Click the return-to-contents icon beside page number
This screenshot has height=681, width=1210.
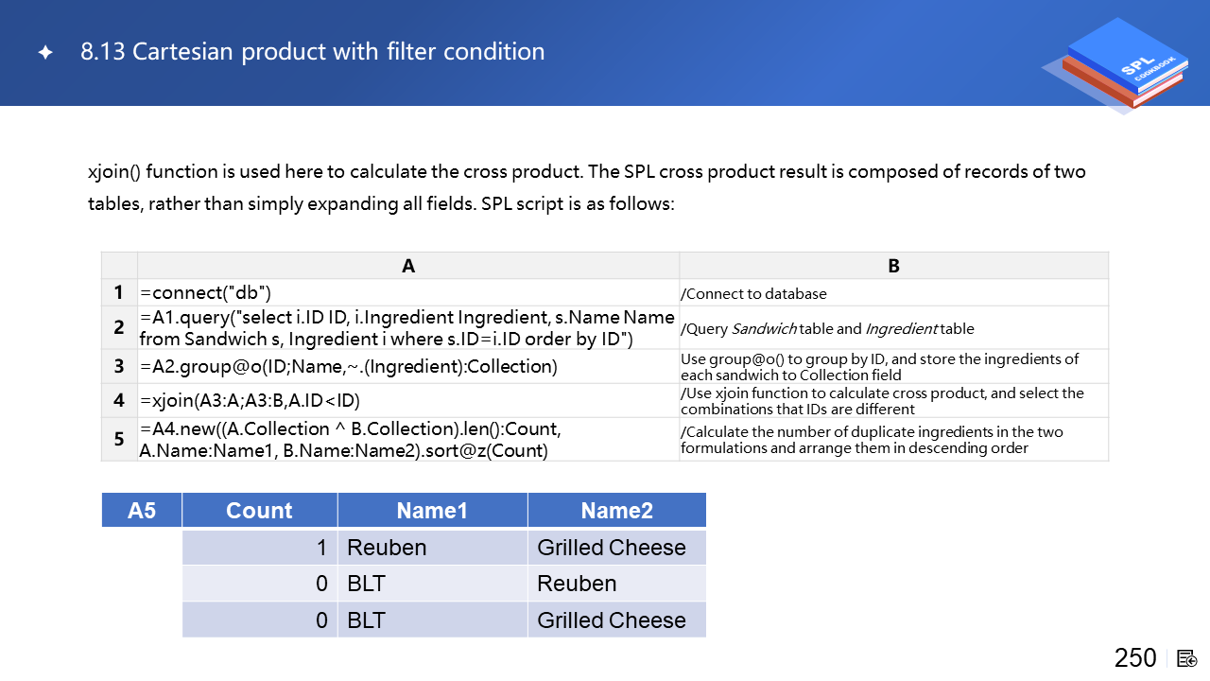point(1187,658)
